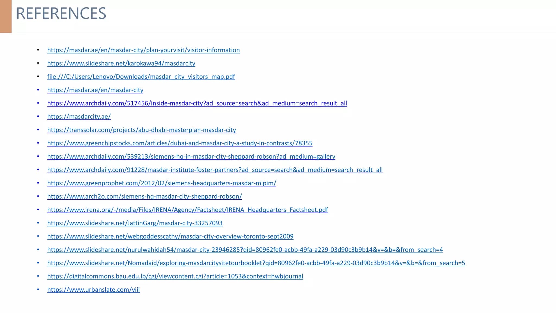This screenshot has height=313, width=556.
Task: Open slideshare JattinGarg masdar-city link
Action: (135, 223)
